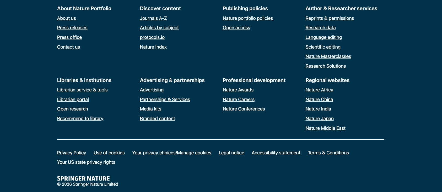442x192 pixels.
Task: Go to Nature Careers
Action: click(x=239, y=100)
